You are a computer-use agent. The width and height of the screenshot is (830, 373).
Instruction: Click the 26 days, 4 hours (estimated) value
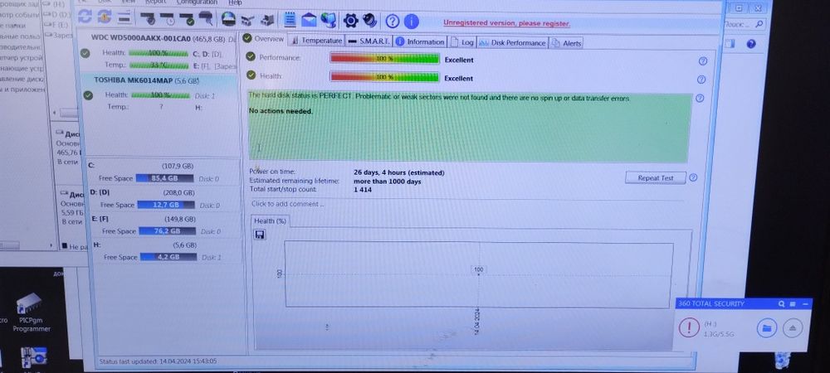[x=398, y=172]
